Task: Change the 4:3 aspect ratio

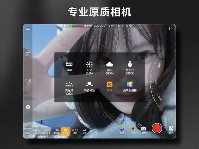Action: pos(28,80)
